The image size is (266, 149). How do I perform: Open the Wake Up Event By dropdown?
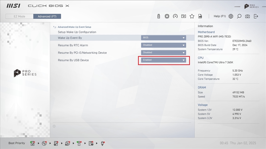(164, 38)
